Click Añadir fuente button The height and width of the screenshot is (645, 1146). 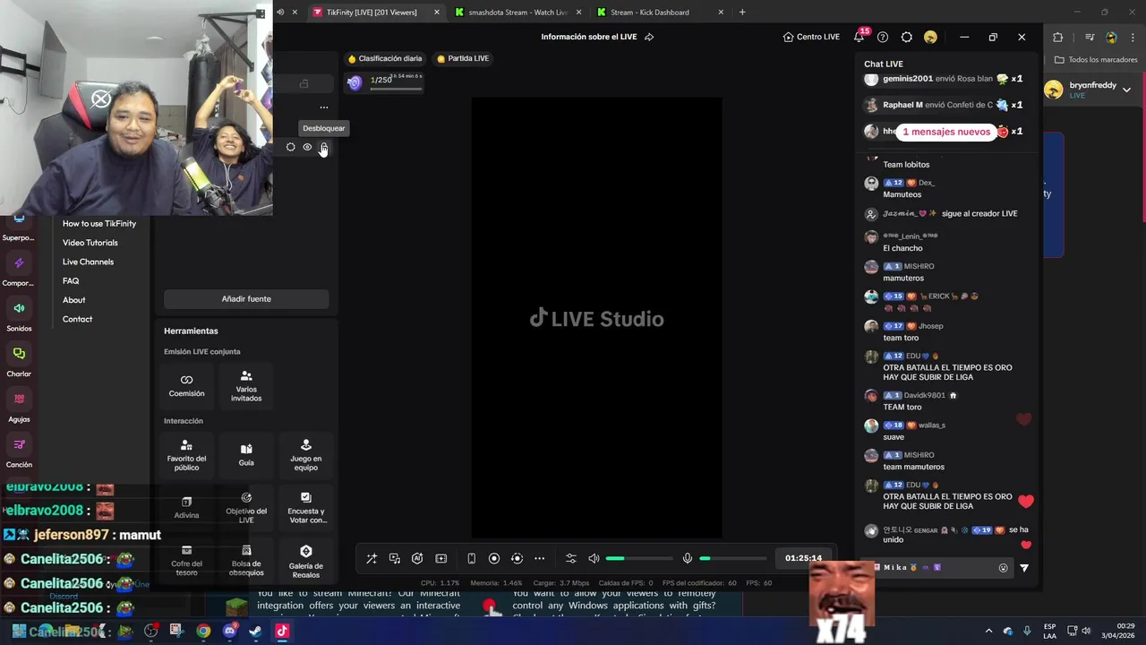click(x=246, y=298)
